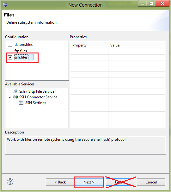The width and height of the screenshot is (171, 192).
Task: Check the ftp.files configuration box
Action: [x=10, y=51]
